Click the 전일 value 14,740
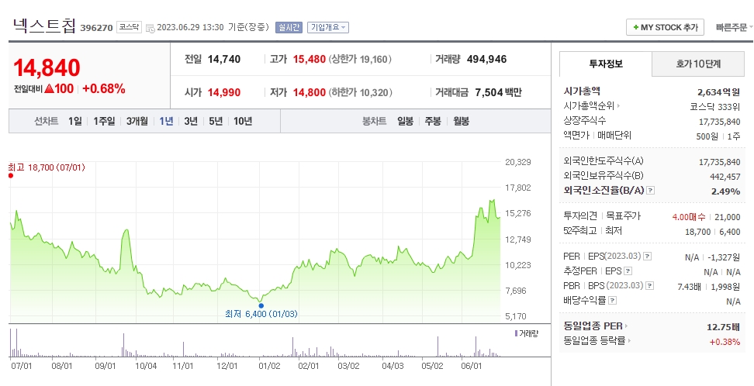754x386 pixels. 224,60
